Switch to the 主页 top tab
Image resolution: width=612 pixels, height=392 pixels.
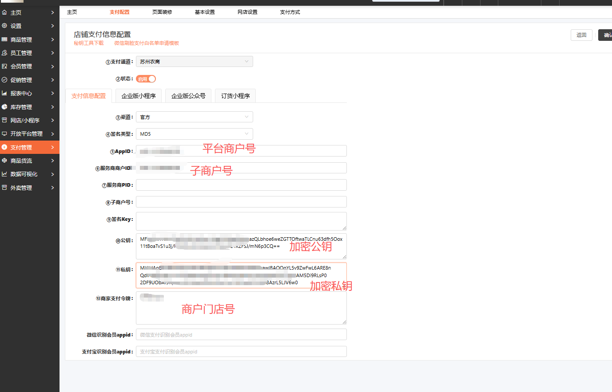pyautogui.click(x=72, y=12)
